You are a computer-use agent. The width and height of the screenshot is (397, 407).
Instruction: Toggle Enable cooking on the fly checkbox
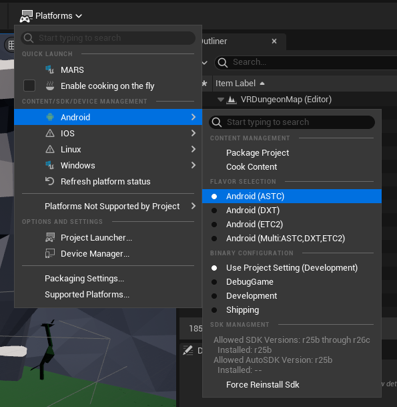(29, 86)
